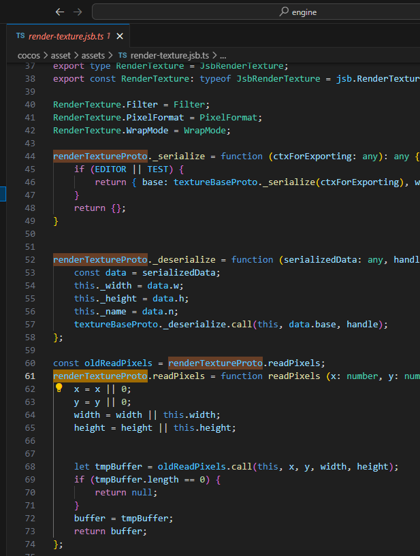Close the render-texture.jsb.ts tab
Image resolution: width=420 pixels, height=556 pixels.
click(x=120, y=36)
